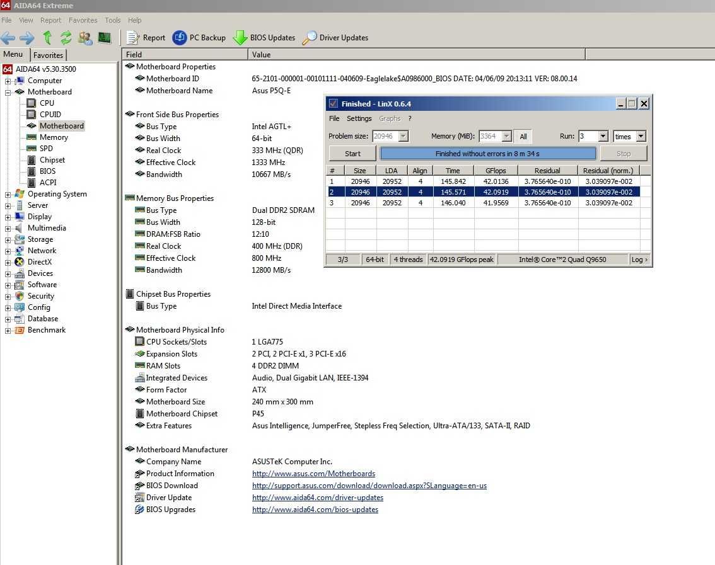715x565 pixels.
Task: Launch PC Backup from toolbar
Action: [199, 38]
